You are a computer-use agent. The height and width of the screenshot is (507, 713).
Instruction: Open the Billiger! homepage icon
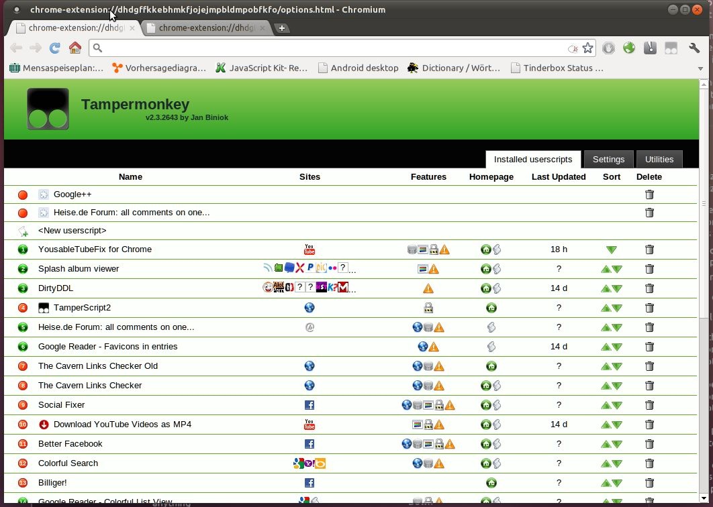click(x=491, y=483)
